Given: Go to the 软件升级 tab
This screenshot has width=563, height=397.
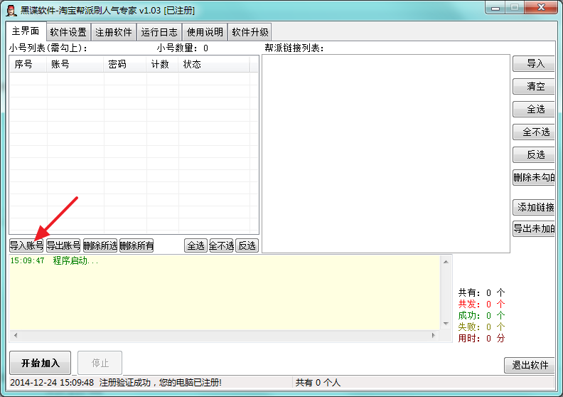Looking at the screenshot, I should (x=250, y=32).
